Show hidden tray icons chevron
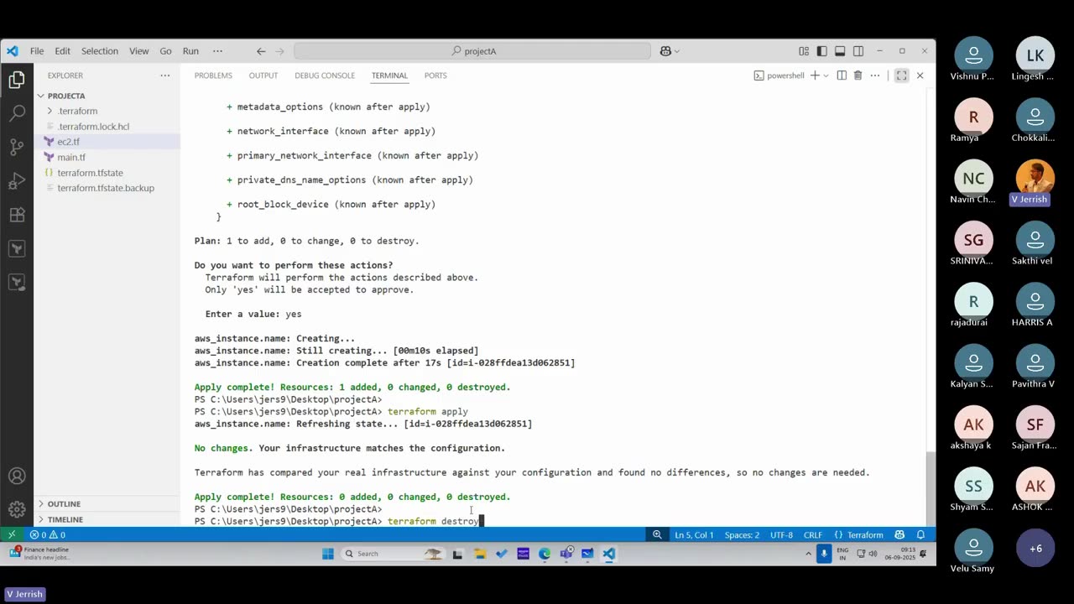Screen dimensions: 1074x604 (808, 554)
